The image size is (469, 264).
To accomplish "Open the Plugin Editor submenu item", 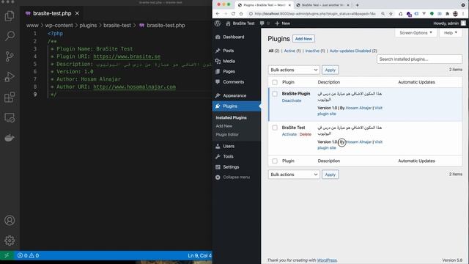I will click(x=227, y=135).
